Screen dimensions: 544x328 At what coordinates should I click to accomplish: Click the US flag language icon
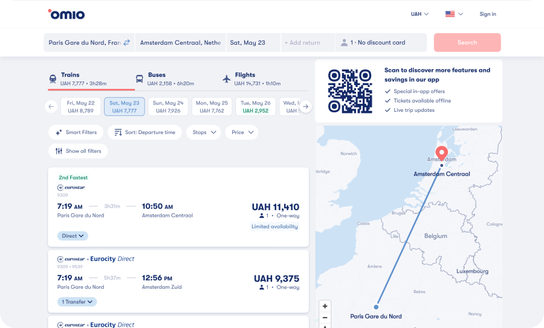pyautogui.click(x=450, y=14)
